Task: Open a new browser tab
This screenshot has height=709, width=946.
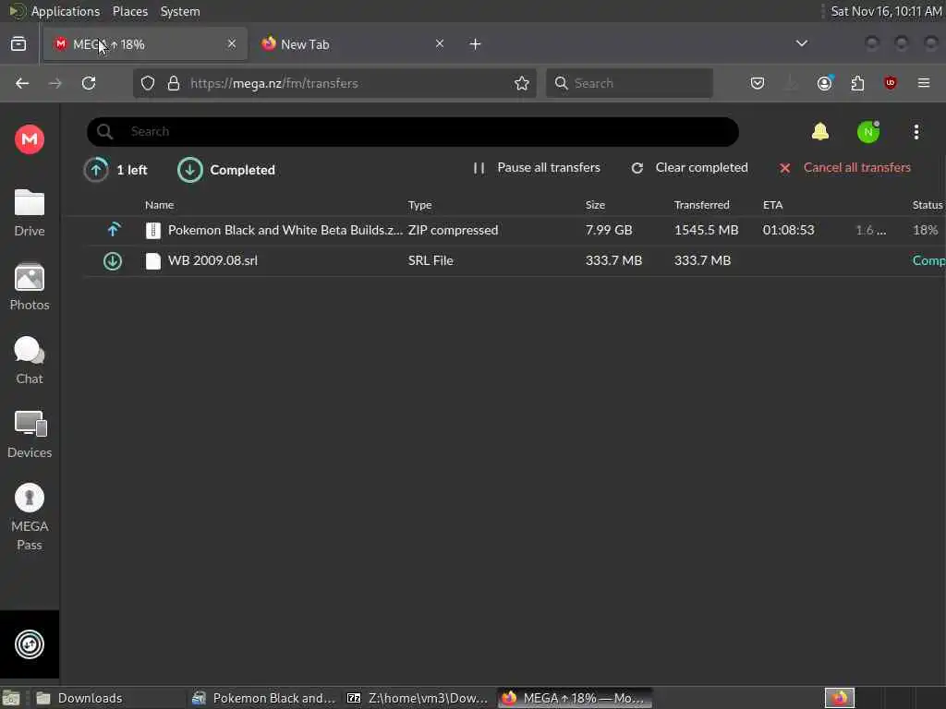Action: (475, 44)
